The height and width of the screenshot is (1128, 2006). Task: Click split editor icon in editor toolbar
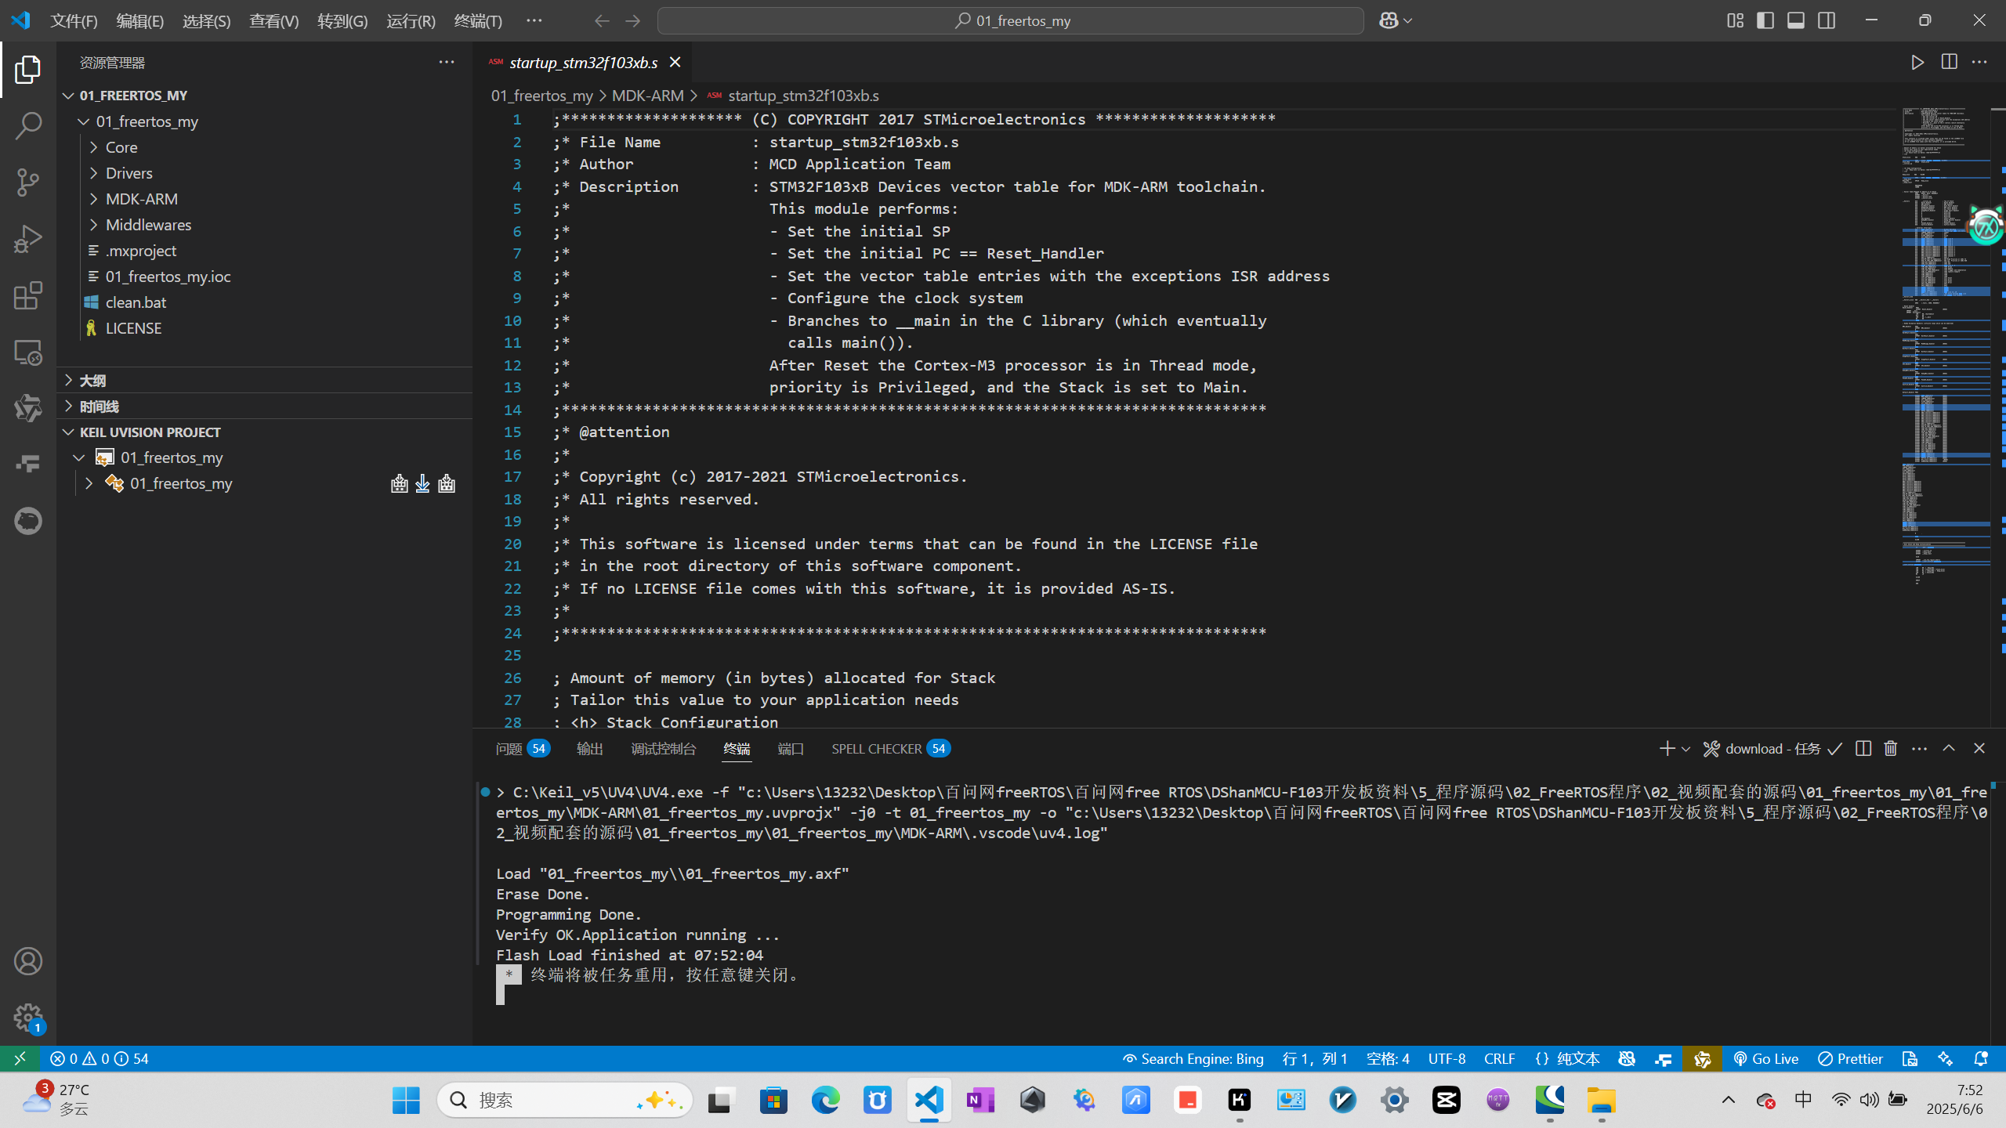(x=1949, y=63)
